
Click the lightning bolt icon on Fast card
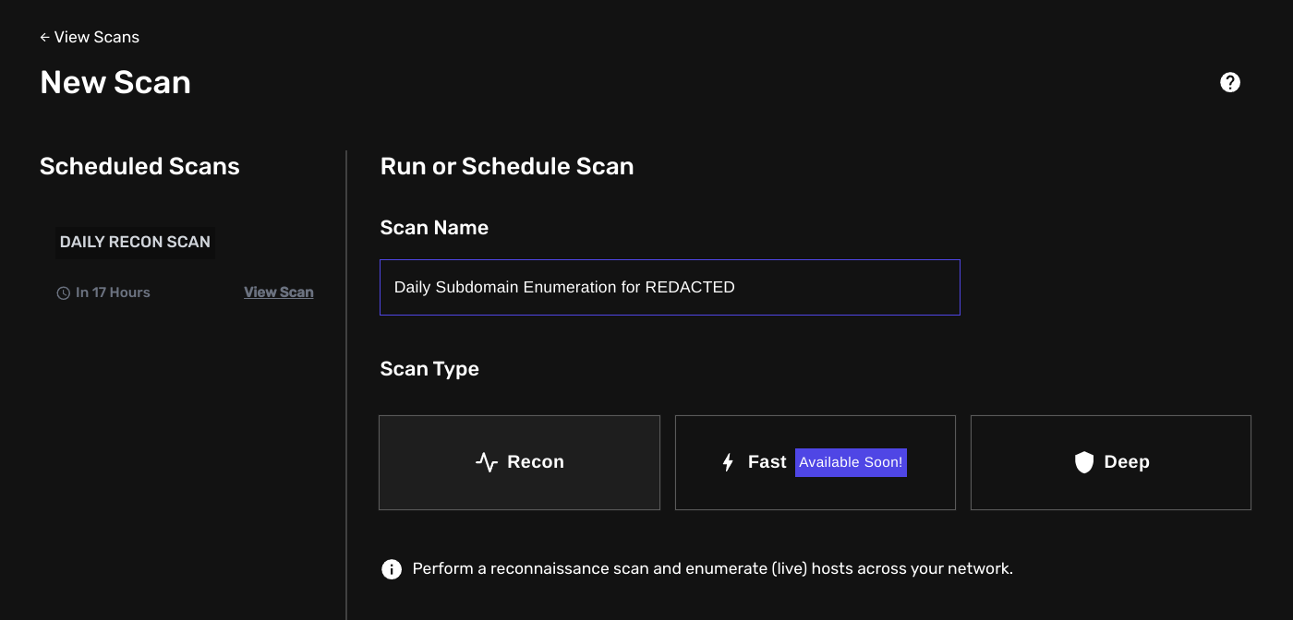click(x=727, y=461)
